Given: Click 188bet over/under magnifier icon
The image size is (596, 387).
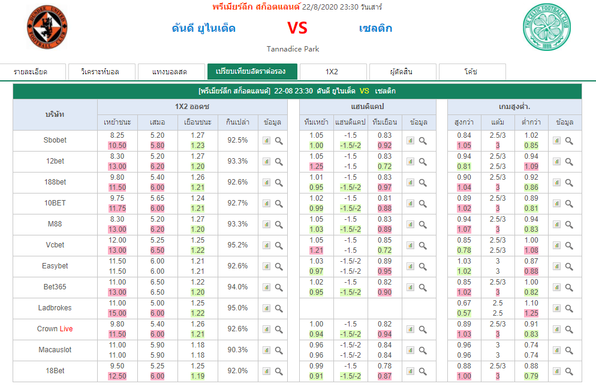Looking at the screenshot, I should click(569, 183).
